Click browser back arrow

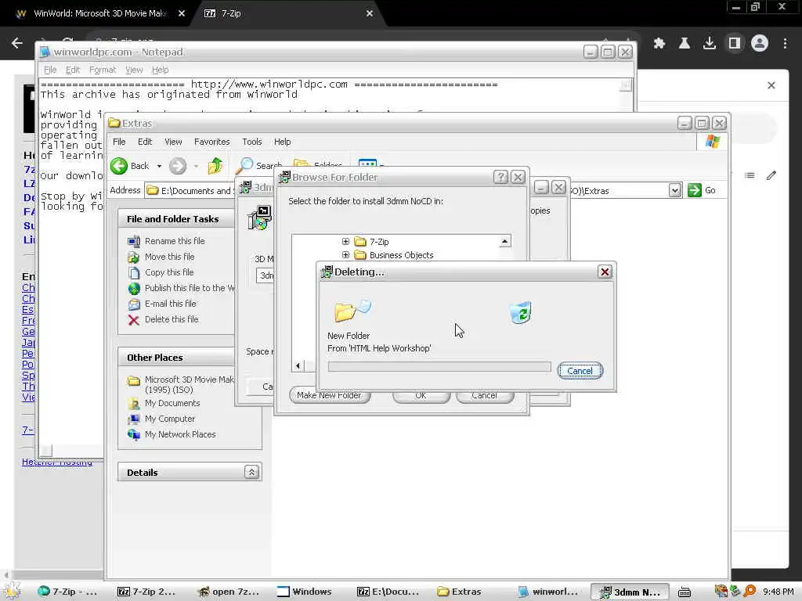17,43
